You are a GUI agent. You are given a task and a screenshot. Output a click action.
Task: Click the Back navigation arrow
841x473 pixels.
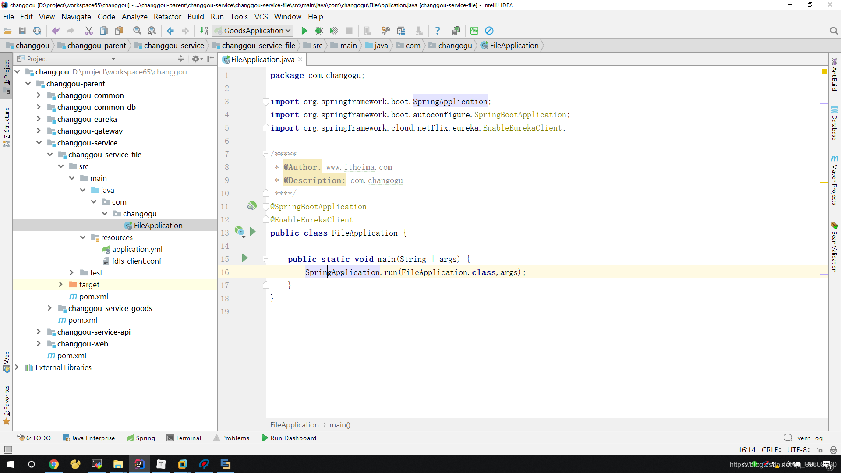[170, 31]
